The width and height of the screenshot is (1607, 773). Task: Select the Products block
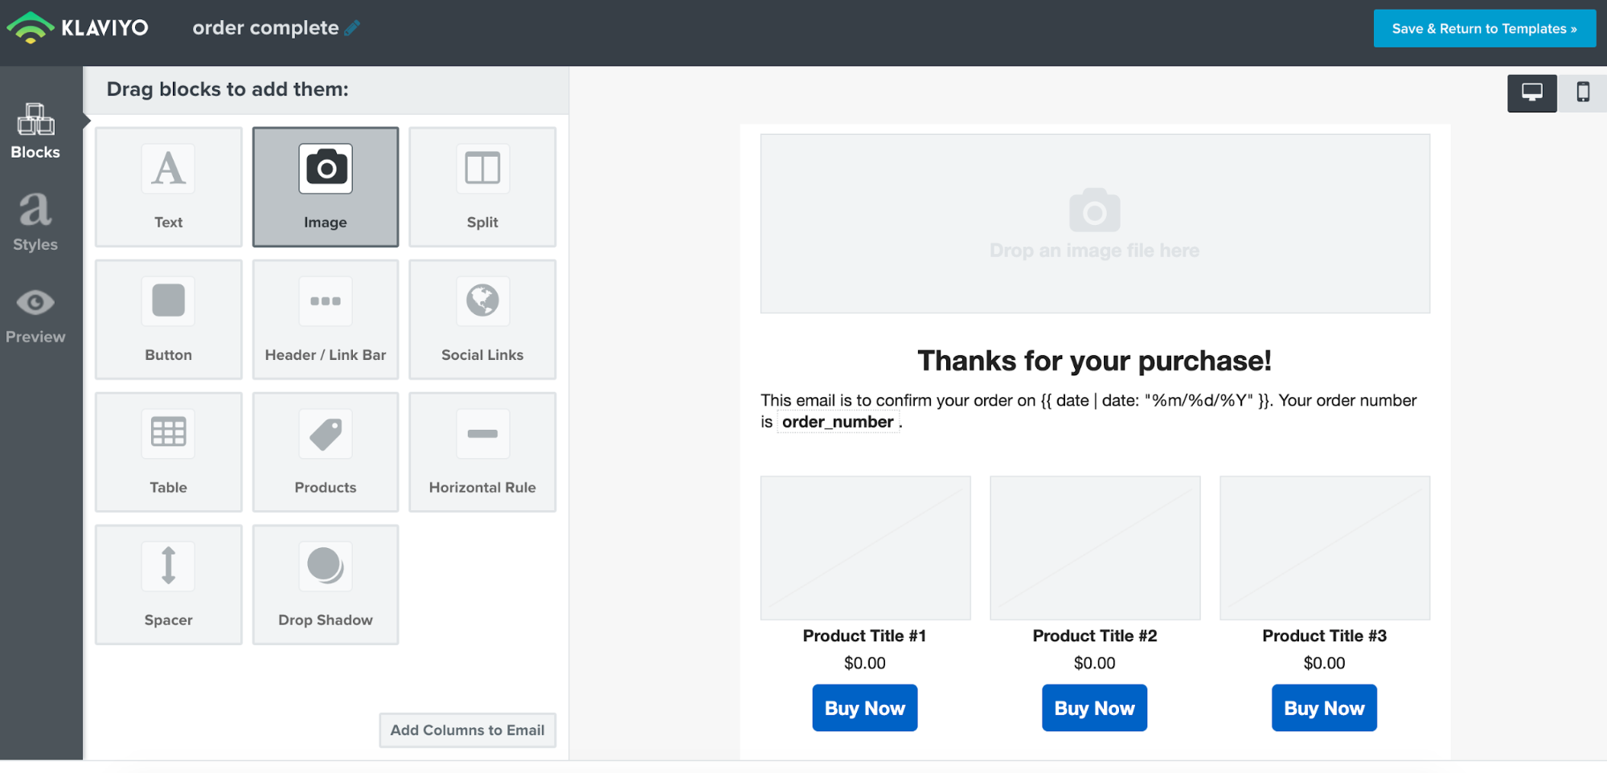[326, 452]
